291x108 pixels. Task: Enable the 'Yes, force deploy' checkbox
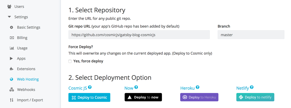click(x=70, y=61)
